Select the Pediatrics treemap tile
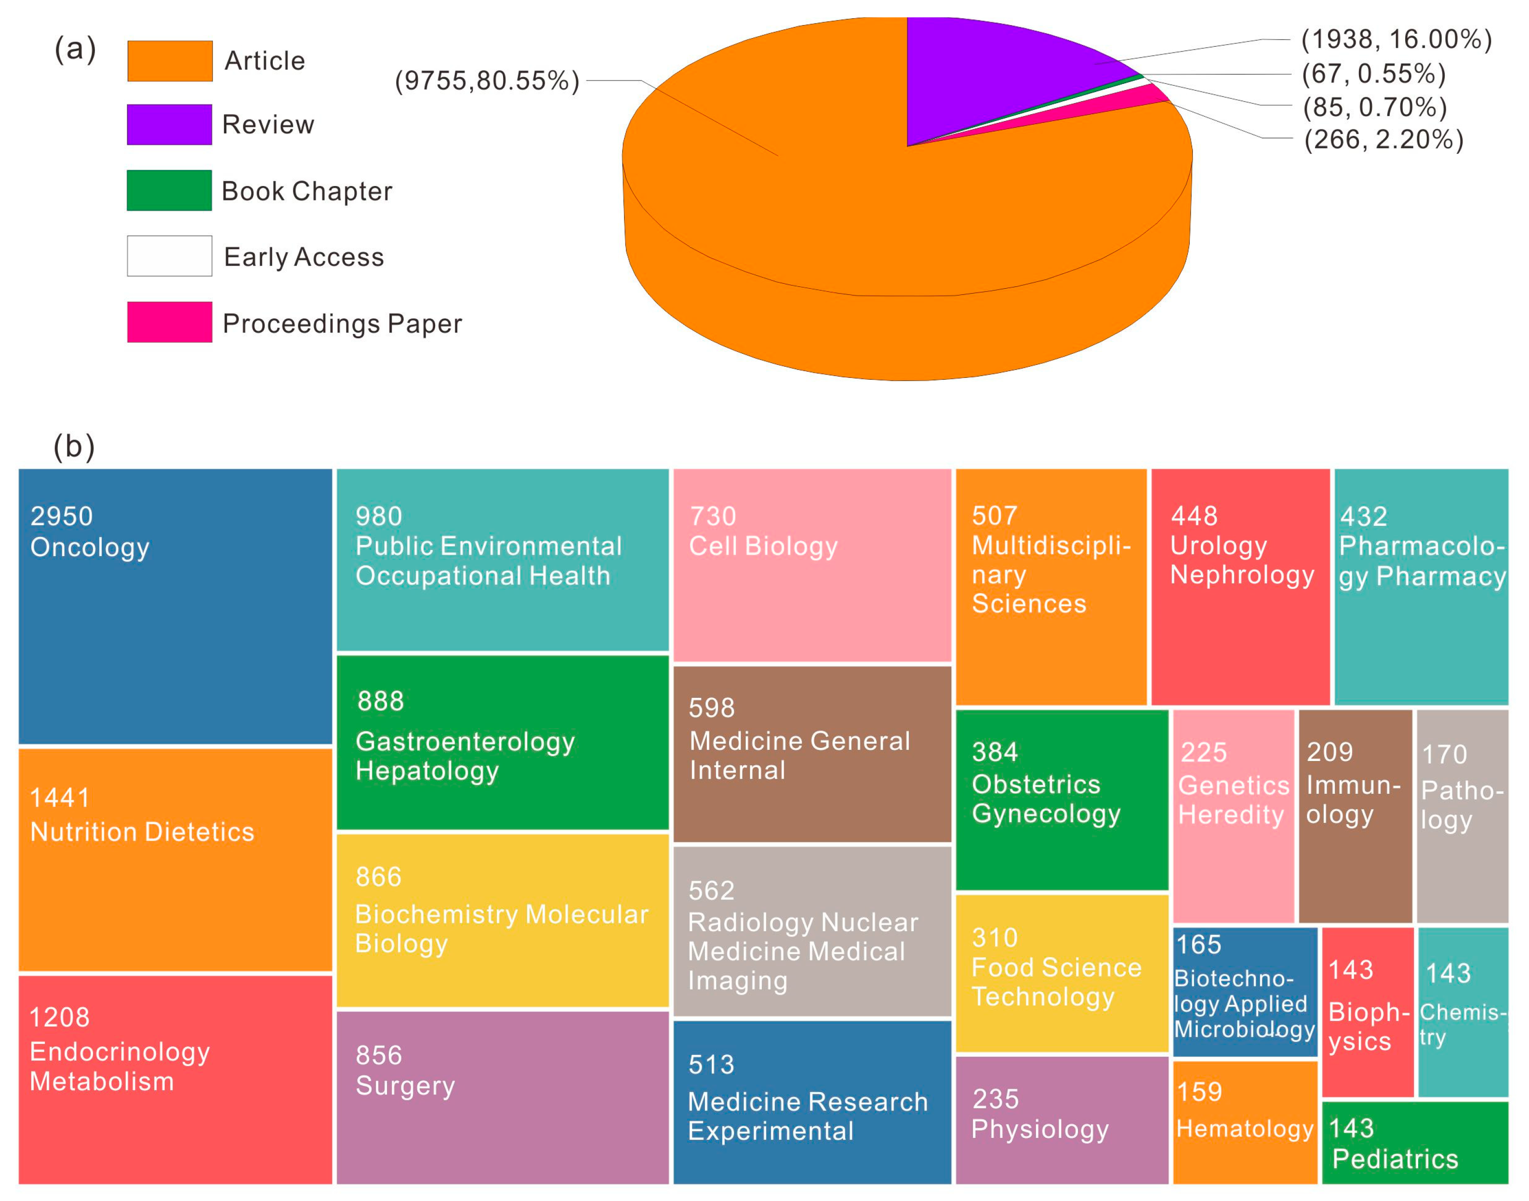 coord(1414,1142)
